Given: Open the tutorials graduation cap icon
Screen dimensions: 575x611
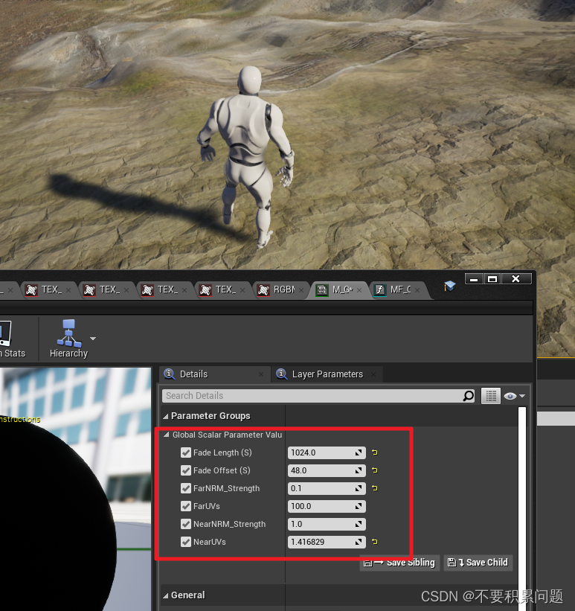Looking at the screenshot, I should (x=449, y=286).
